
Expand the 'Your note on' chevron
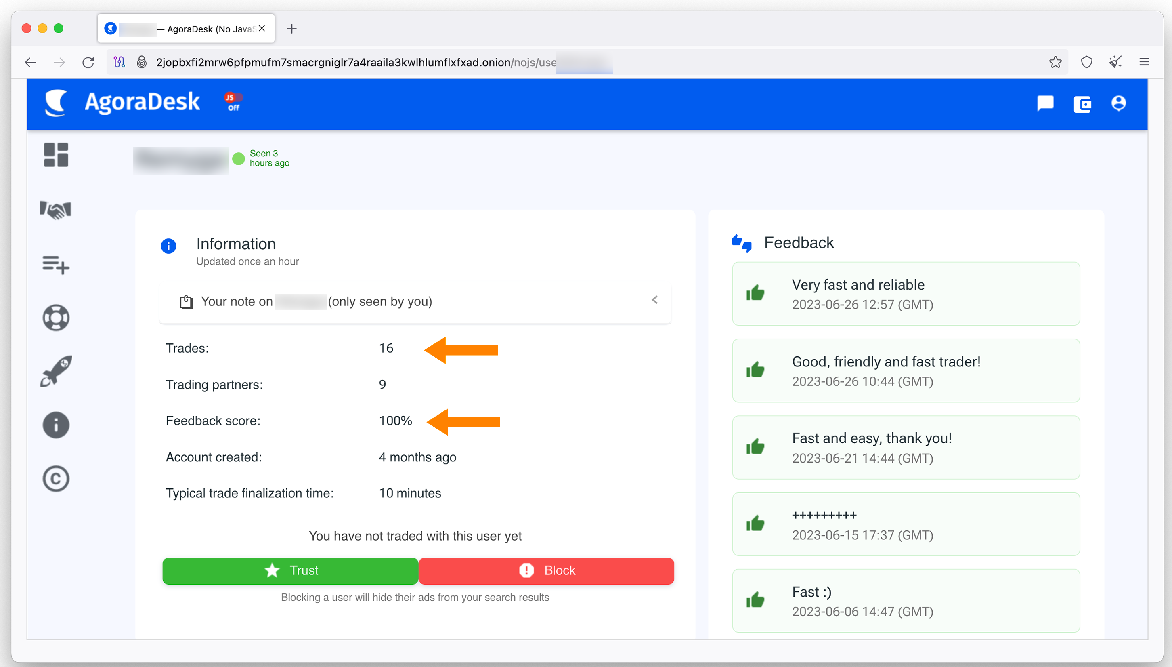click(654, 300)
